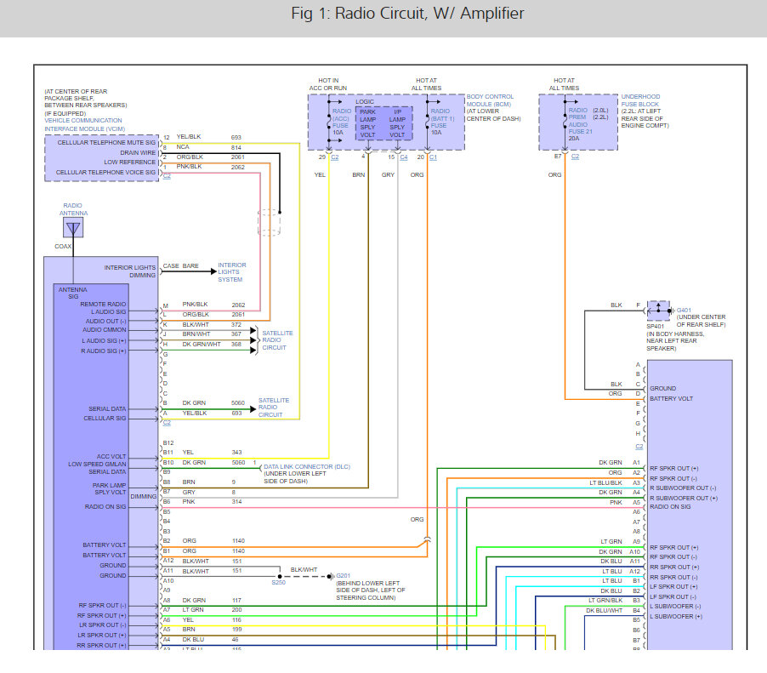Click the Radio ACC 10A fuse symbol
This screenshot has width=767, height=673.
coord(329,122)
